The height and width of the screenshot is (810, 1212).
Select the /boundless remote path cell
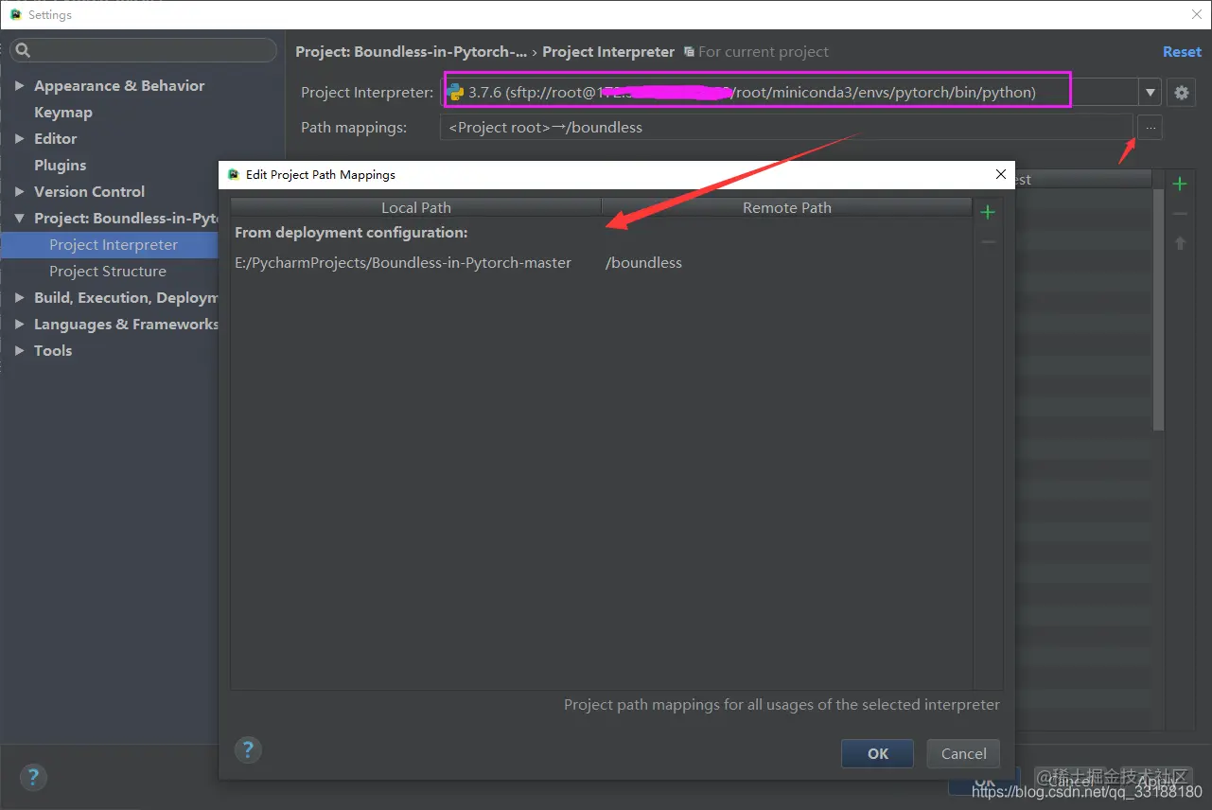[x=643, y=263]
